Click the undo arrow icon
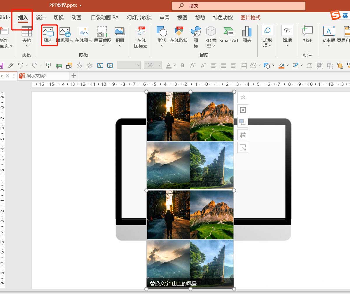Screen dimensions: 350x294 pos(20,65)
